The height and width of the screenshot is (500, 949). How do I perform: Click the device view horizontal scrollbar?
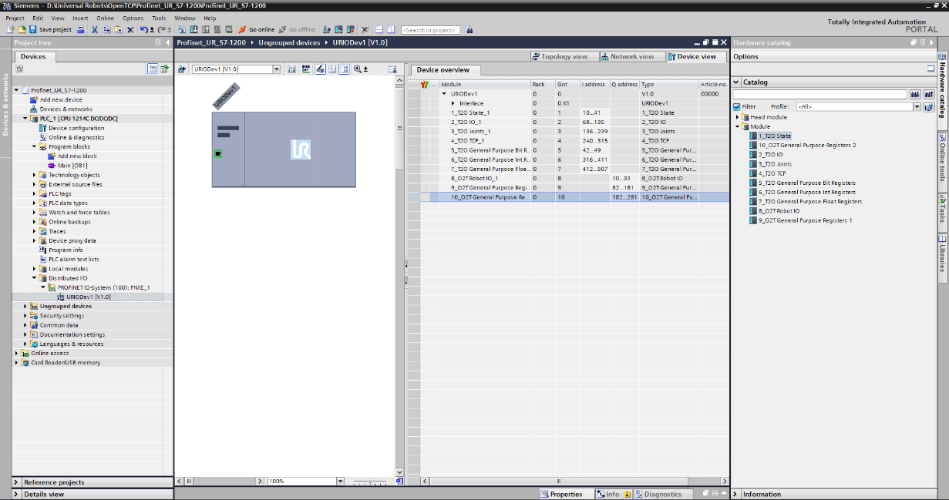[x=219, y=481]
